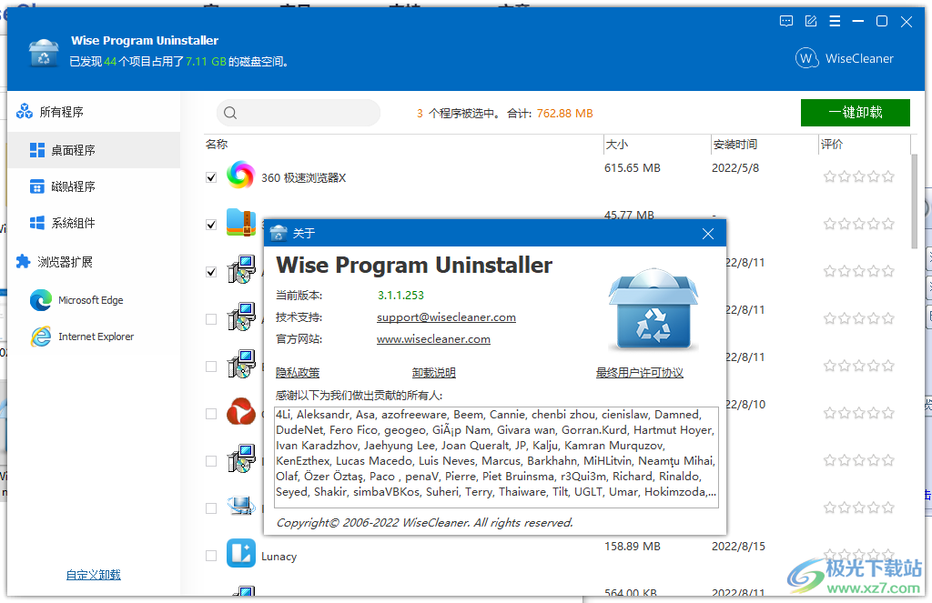Enable the checkbox of the fourth program row
The width and height of the screenshot is (932, 603).
click(x=210, y=317)
